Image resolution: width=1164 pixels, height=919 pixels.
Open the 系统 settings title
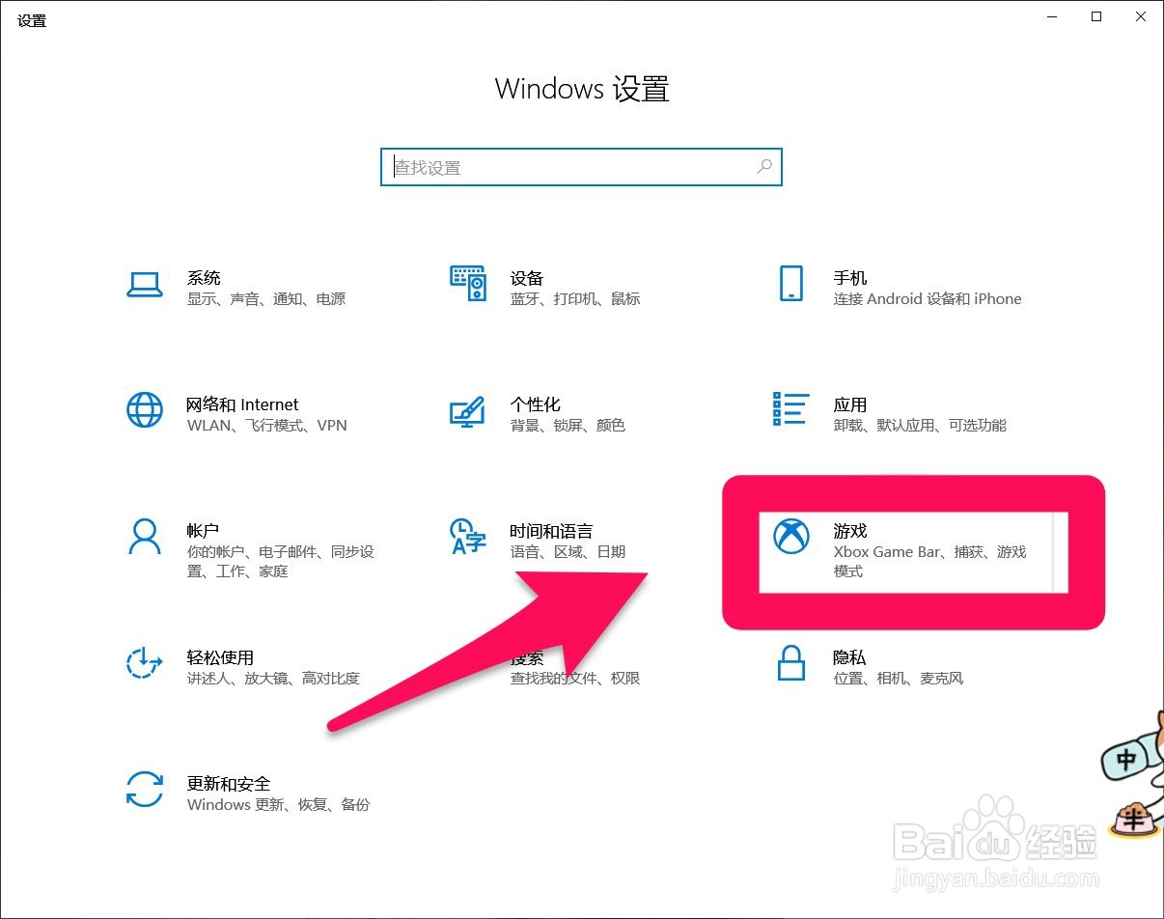[204, 278]
